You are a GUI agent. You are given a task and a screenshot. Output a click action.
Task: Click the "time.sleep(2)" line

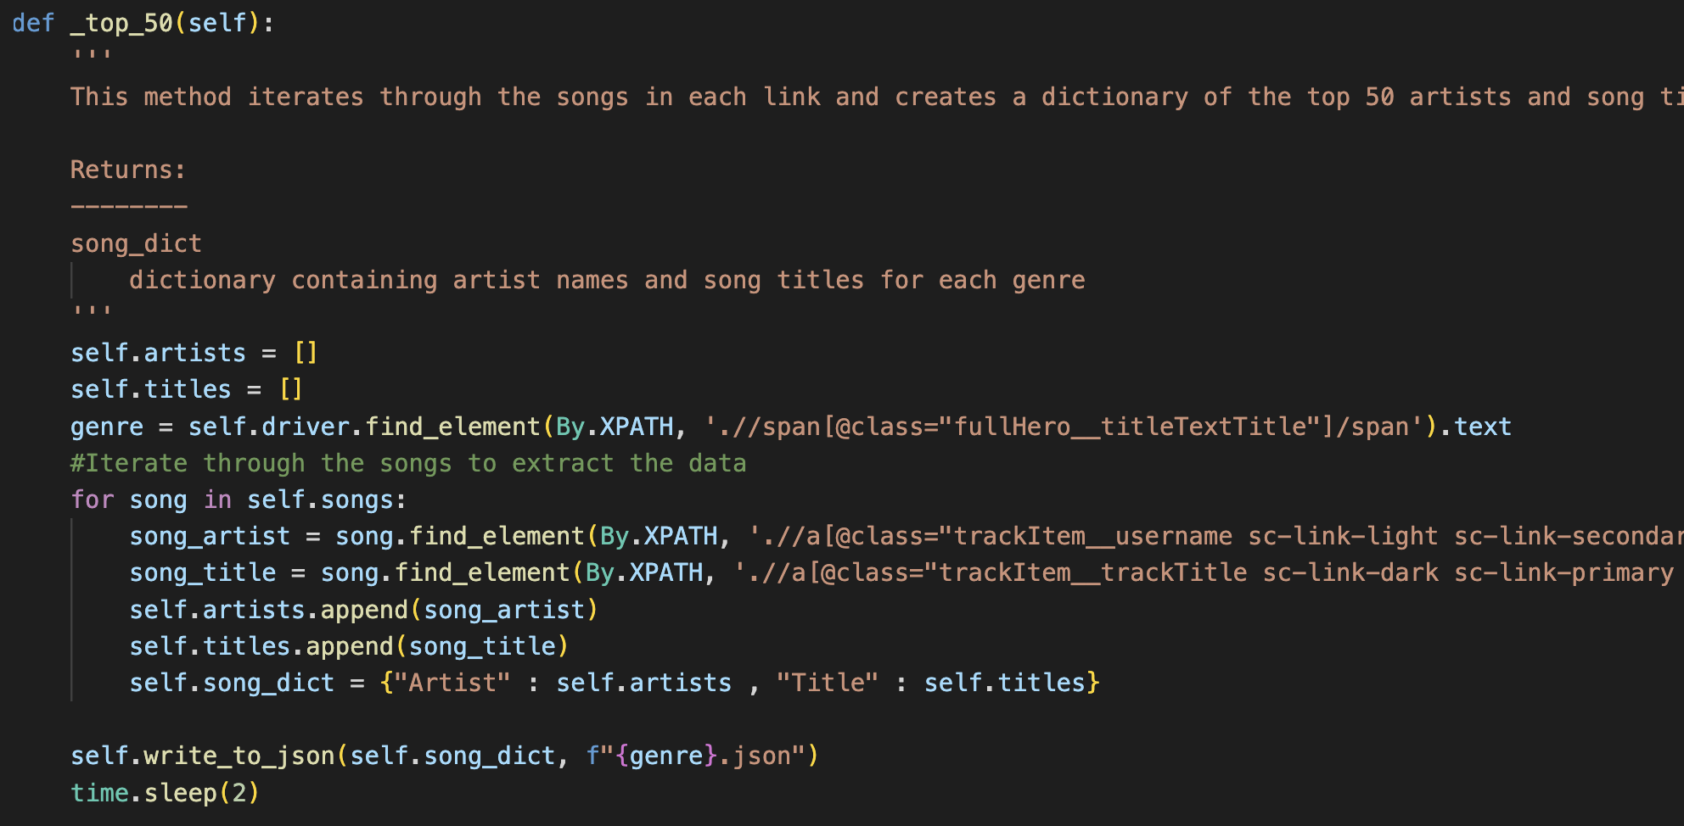[x=166, y=793]
